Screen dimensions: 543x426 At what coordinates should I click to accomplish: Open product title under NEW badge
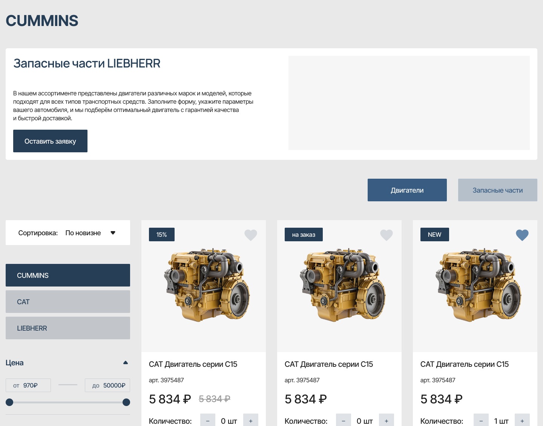pos(465,364)
